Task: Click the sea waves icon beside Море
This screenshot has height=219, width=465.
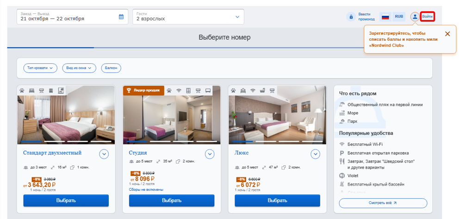Action: pos(342,113)
